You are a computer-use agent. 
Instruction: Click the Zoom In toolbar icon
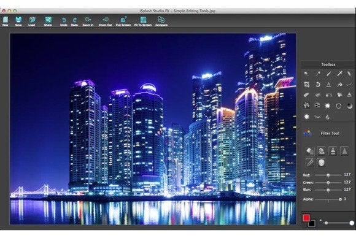tap(88, 21)
